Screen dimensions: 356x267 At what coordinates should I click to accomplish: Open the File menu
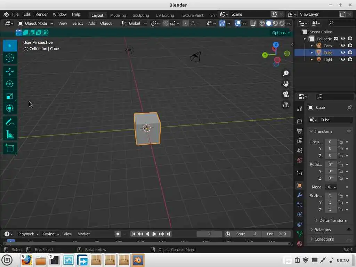[15, 14]
